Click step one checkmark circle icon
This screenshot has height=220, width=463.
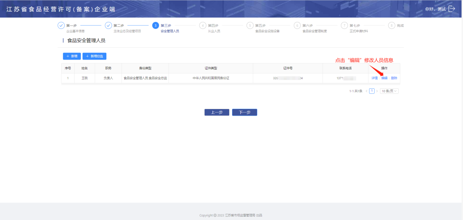(x=61, y=26)
